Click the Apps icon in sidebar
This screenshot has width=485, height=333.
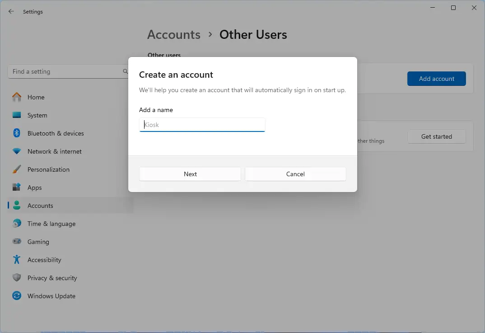(x=17, y=187)
